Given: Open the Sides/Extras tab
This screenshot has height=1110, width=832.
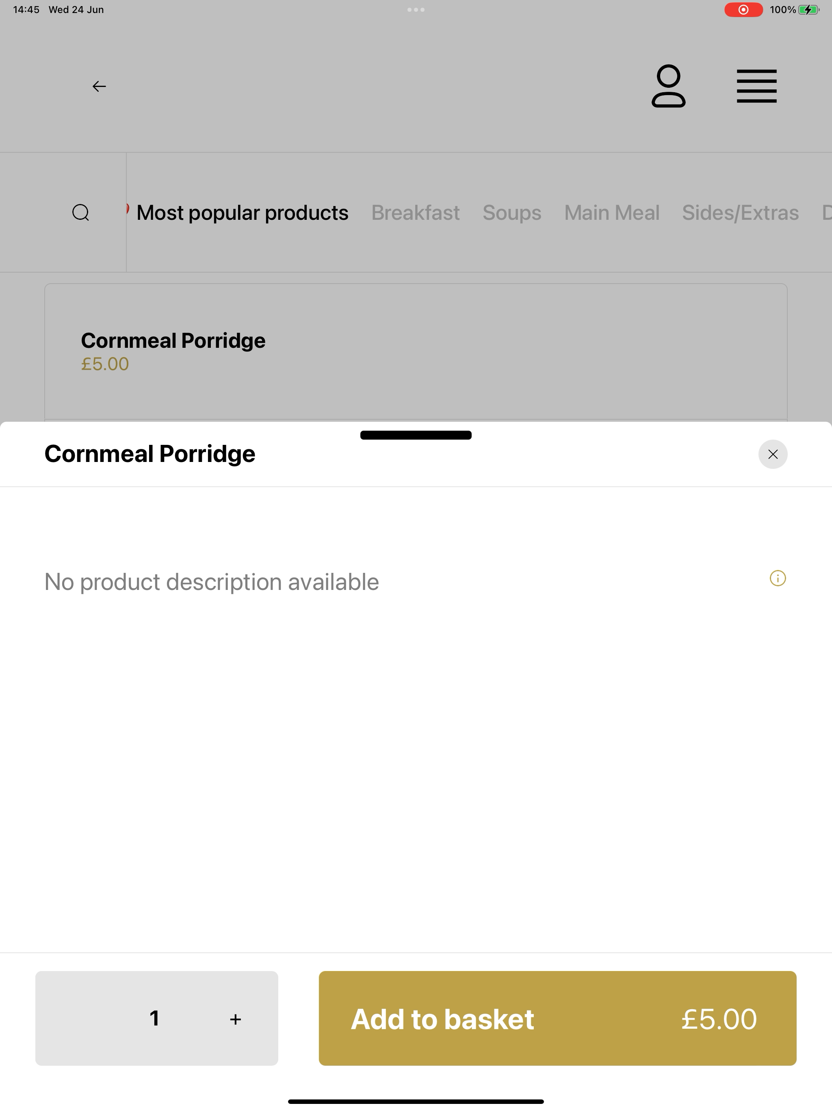Looking at the screenshot, I should click(x=740, y=213).
